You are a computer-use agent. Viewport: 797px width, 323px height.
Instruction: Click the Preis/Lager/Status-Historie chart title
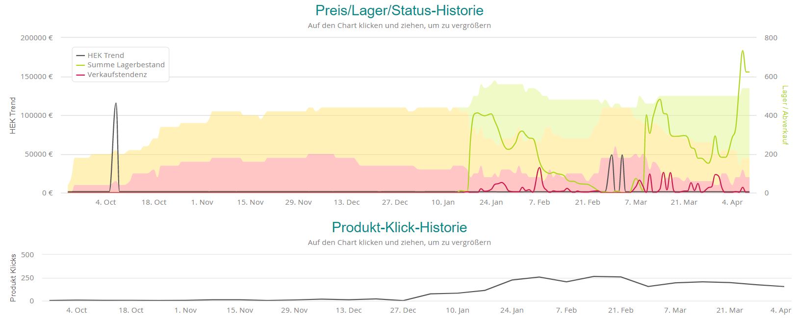399,10
